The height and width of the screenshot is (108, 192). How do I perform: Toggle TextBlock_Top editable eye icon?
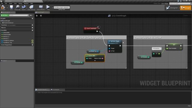pyautogui.click(x=32, y=43)
